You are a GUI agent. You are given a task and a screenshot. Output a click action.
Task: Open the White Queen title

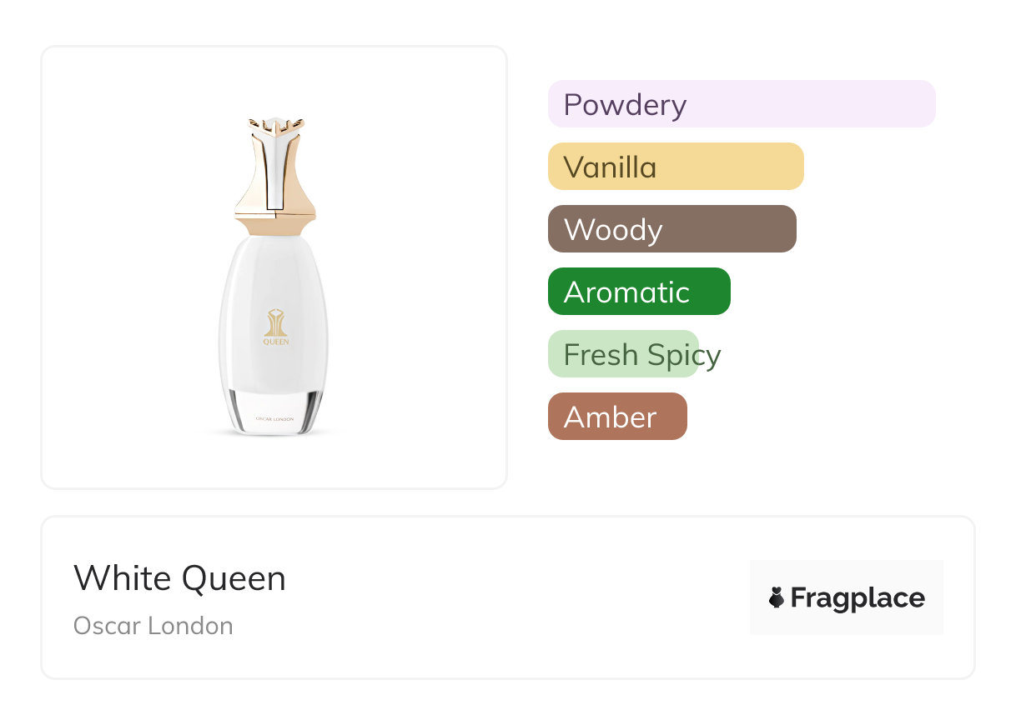click(x=179, y=577)
